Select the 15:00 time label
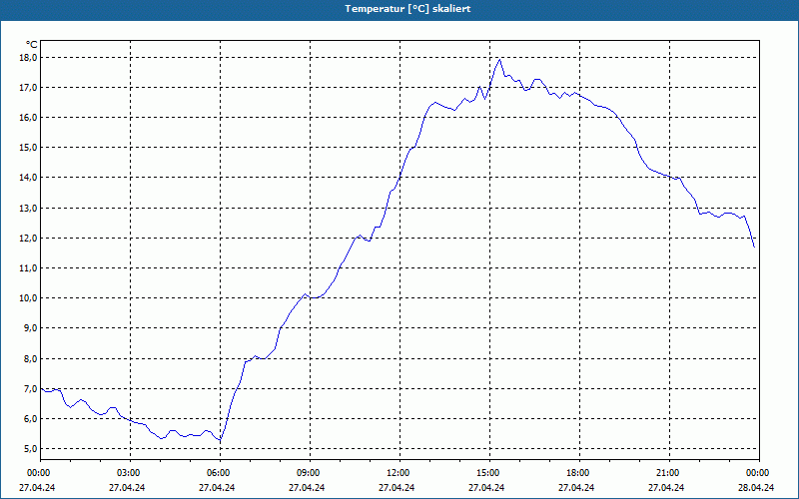 tap(489, 473)
